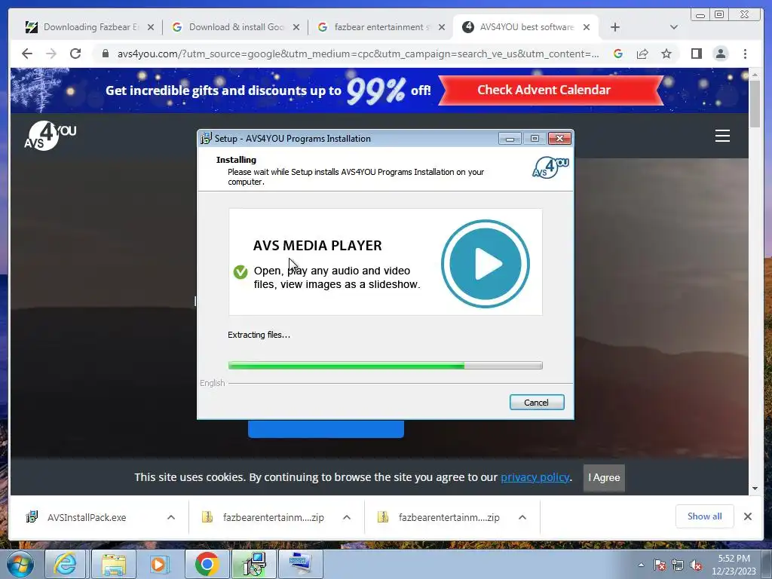This screenshot has height=579, width=772.
Task: Click the Action Center flag tray icon
Action: (x=660, y=565)
